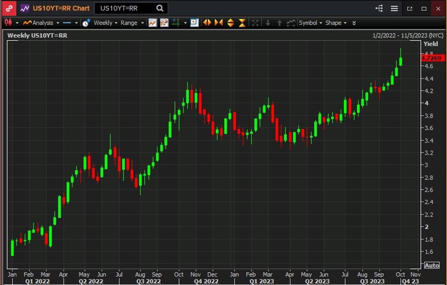Click the vertical expand arrows icon
Screen dimensions: 447x285
click(x=230, y=23)
